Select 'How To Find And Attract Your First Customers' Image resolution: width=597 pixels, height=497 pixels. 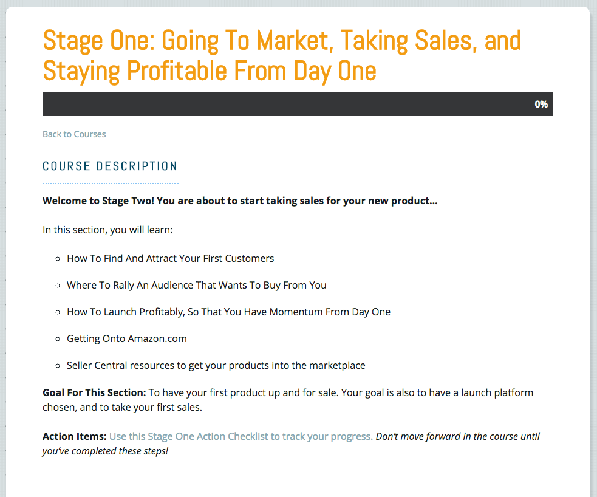click(170, 258)
